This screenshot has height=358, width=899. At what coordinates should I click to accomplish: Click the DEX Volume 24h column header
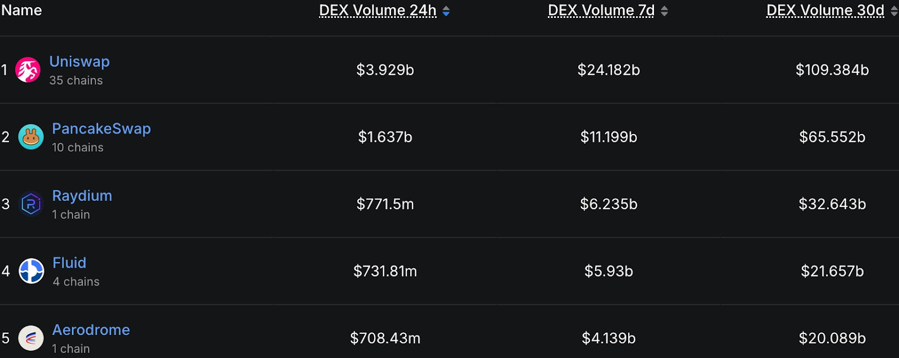tap(378, 11)
